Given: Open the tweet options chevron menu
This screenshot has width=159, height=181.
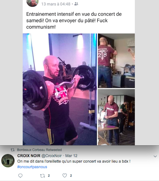Looking at the screenshot, I should click(x=155, y=156).
